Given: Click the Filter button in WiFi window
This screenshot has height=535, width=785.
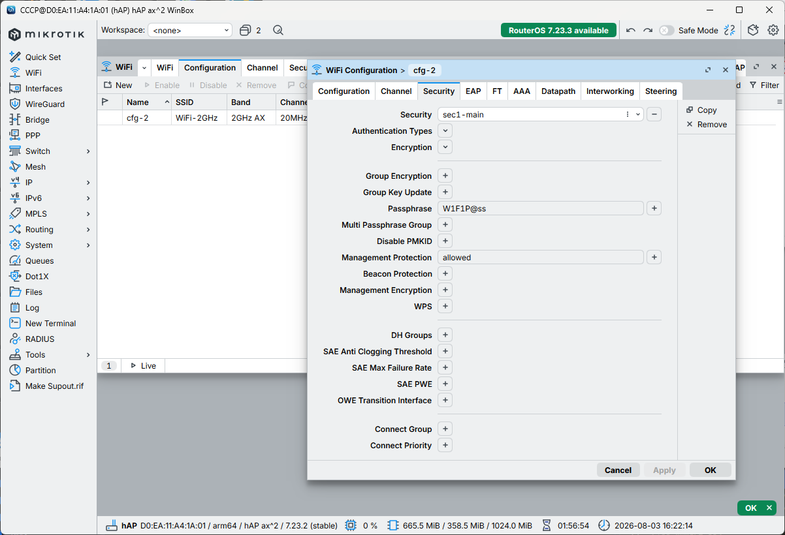Looking at the screenshot, I should point(764,85).
